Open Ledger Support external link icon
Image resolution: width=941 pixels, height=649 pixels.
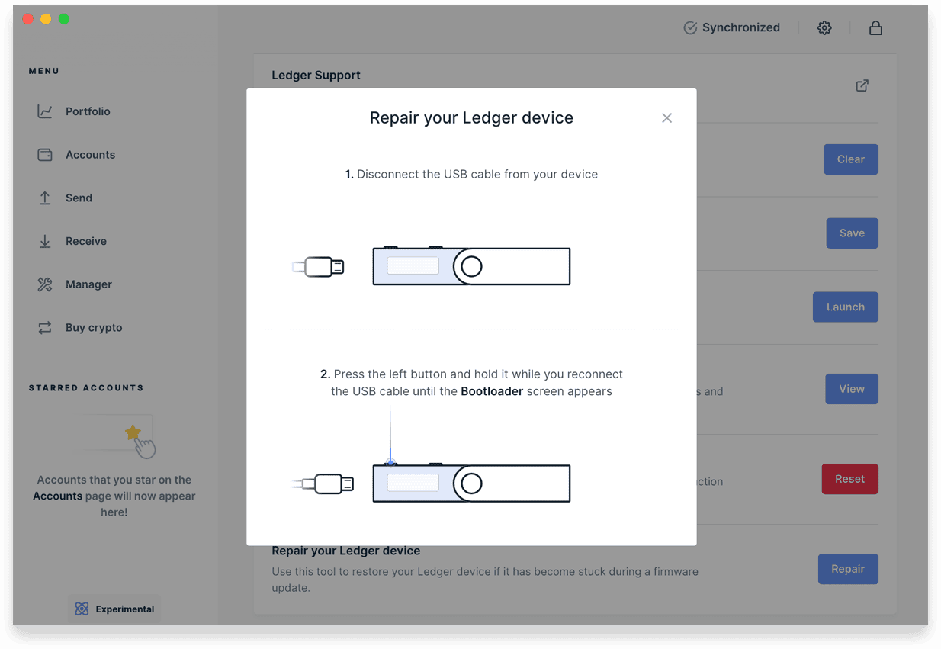(862, 85)
